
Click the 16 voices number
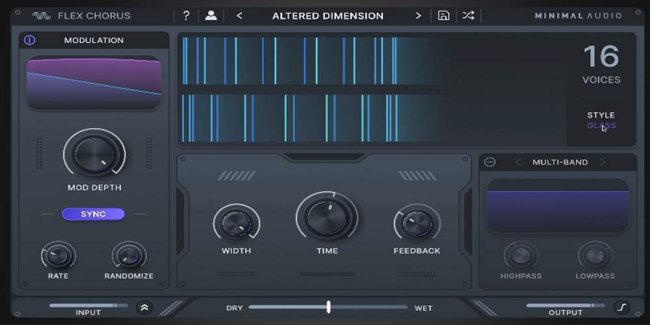click(x=601, y=57)
